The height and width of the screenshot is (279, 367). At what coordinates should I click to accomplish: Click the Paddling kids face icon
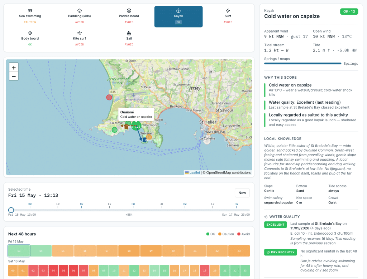click(x=79, y=11)
